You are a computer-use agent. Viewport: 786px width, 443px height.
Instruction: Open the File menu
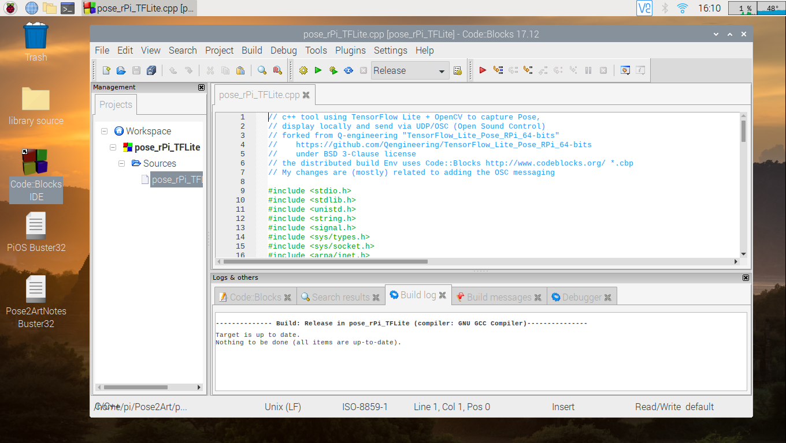click(x=102, y=50)
